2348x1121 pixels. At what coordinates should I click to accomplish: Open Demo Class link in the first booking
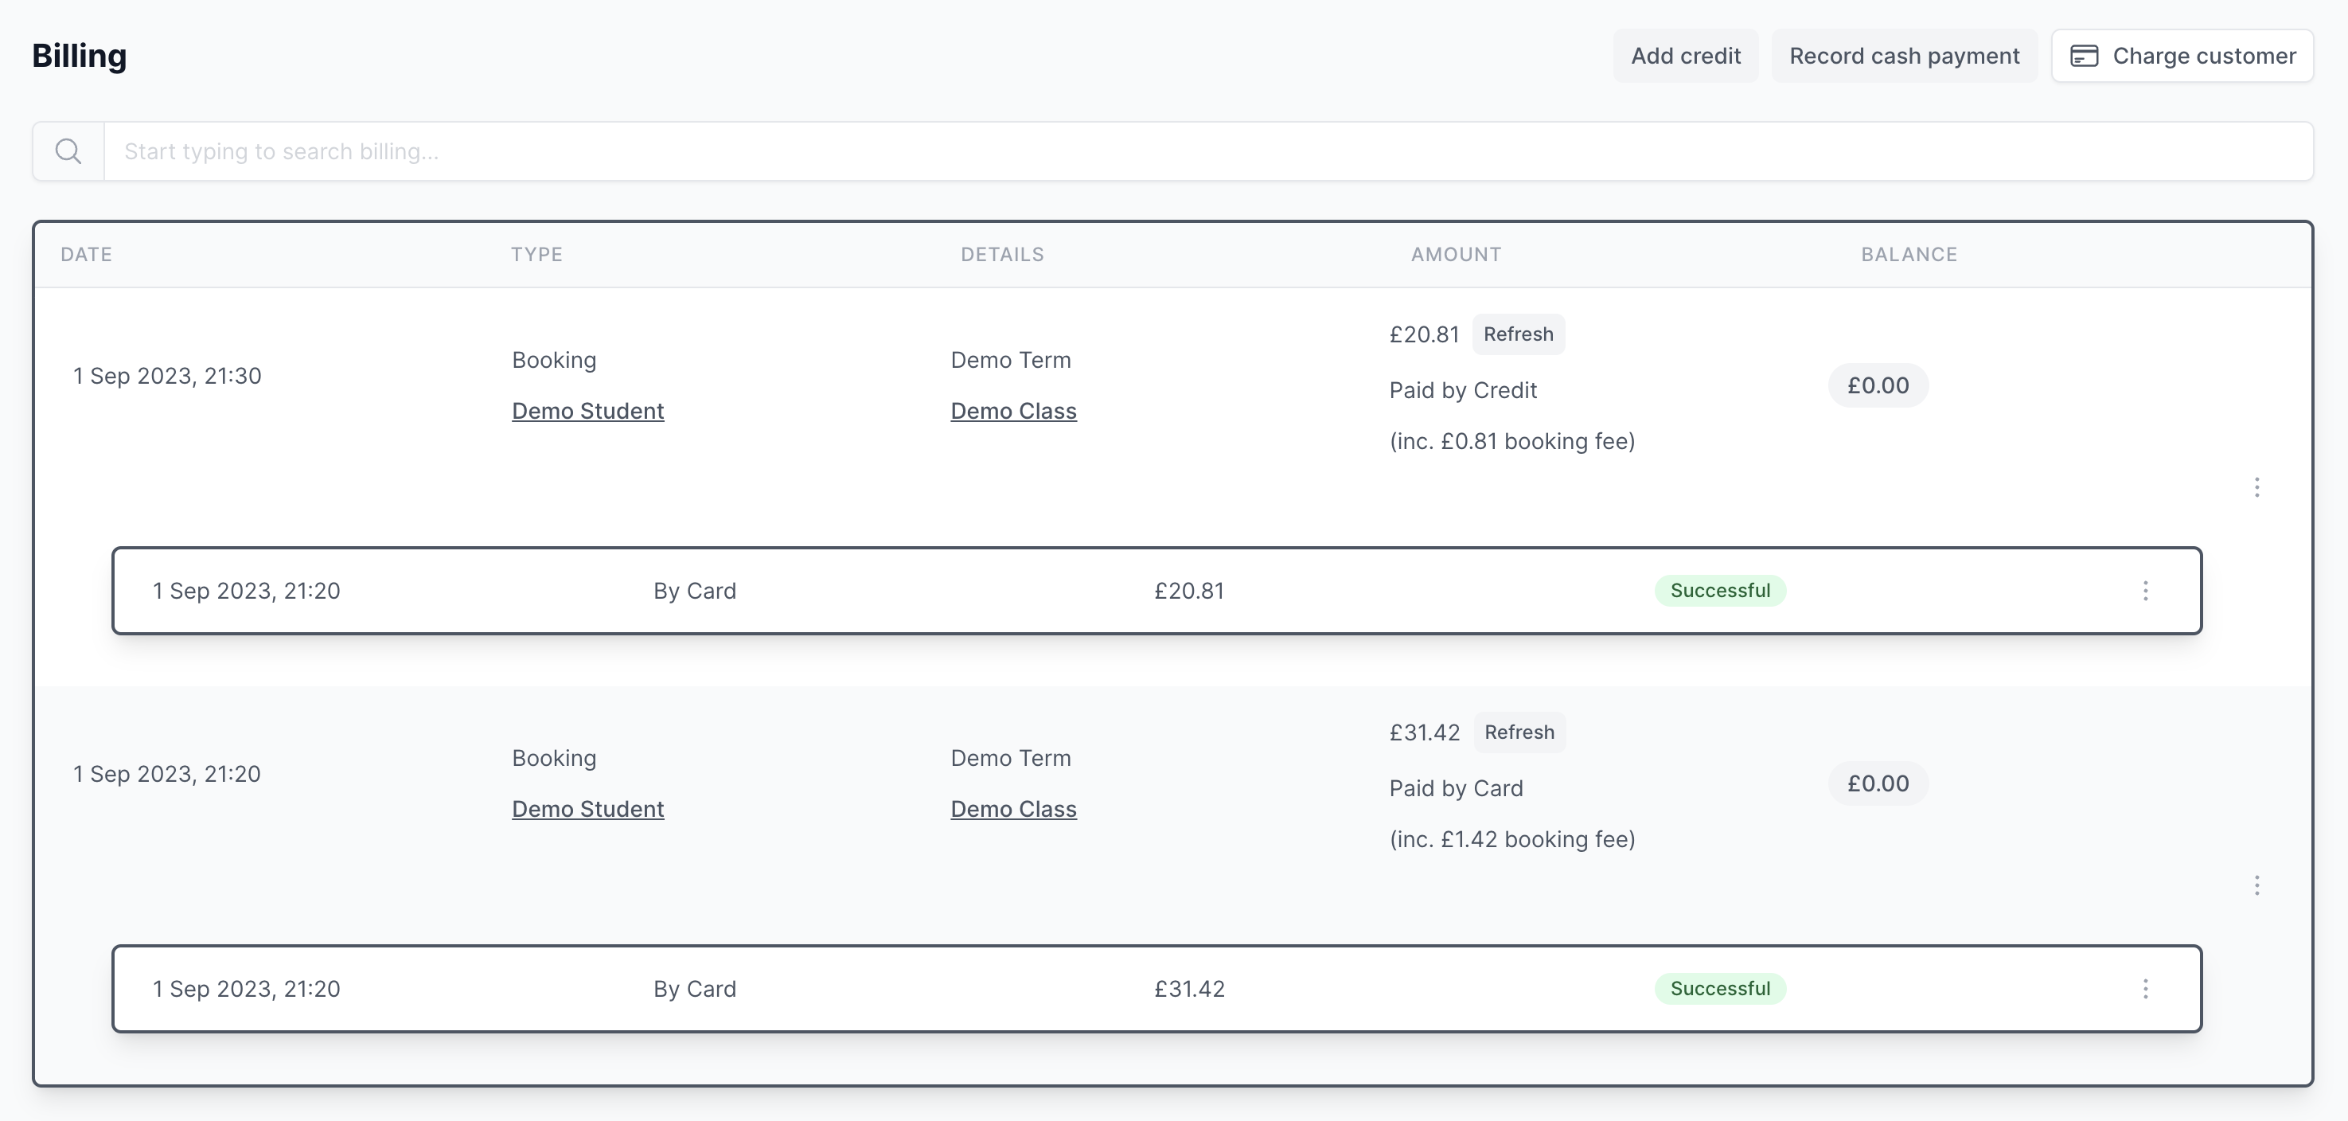pyautogui.click(x=1013, y=411)
